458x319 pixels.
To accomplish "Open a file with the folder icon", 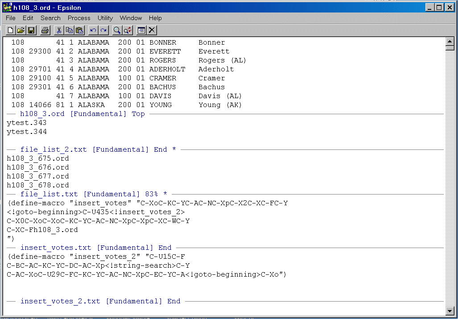I will [21, 30].
